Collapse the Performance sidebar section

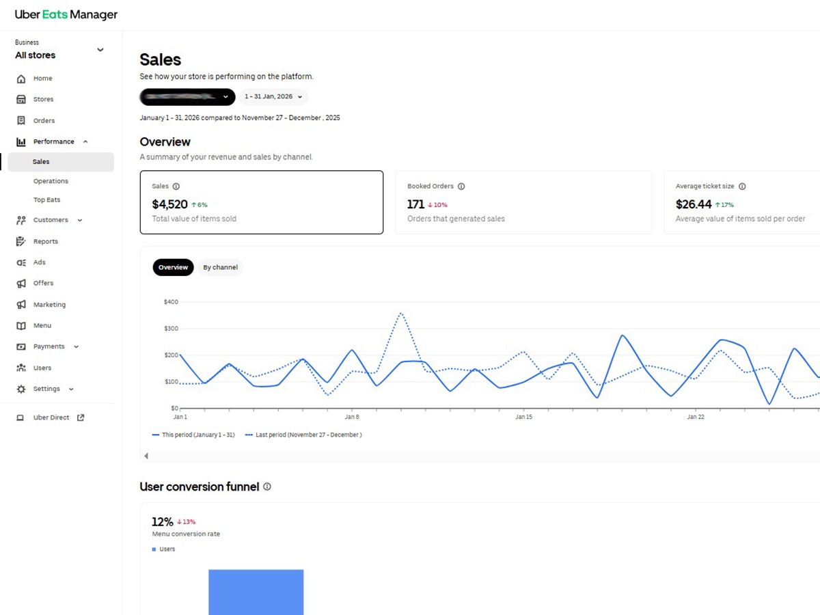click(85, 142)
